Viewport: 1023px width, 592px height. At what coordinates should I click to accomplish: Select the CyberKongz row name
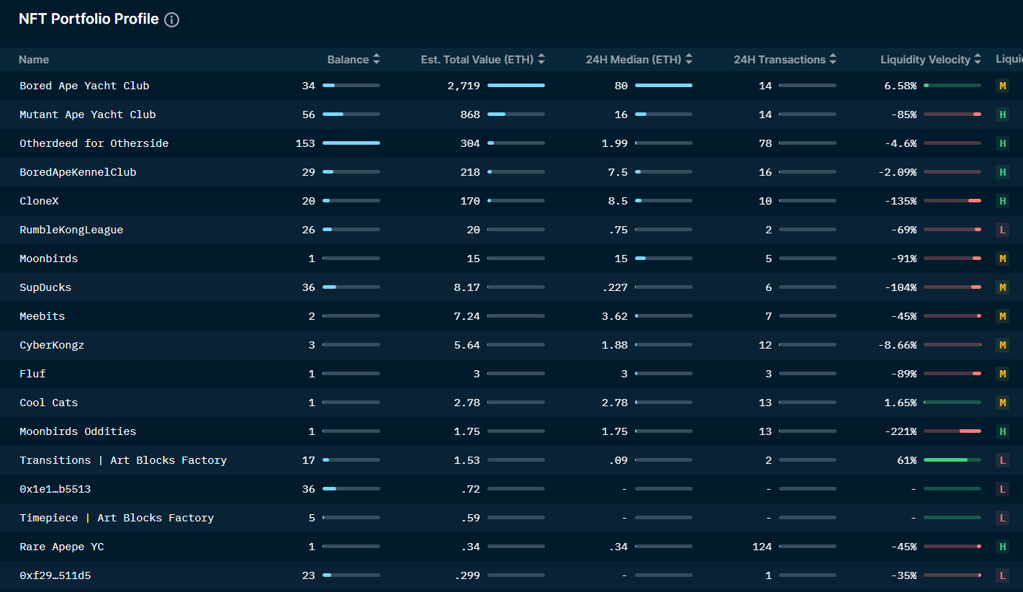(52, 345)
